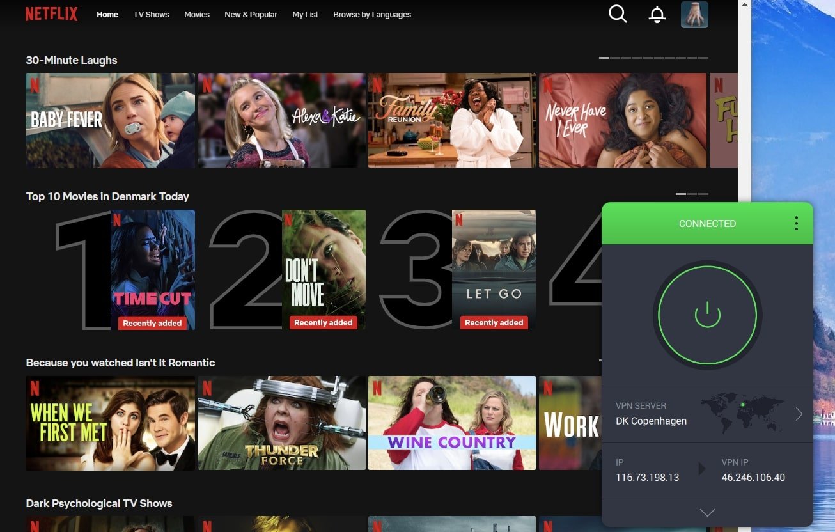
Task: Click the VPN SERVER label
Action: pos(641,406)
